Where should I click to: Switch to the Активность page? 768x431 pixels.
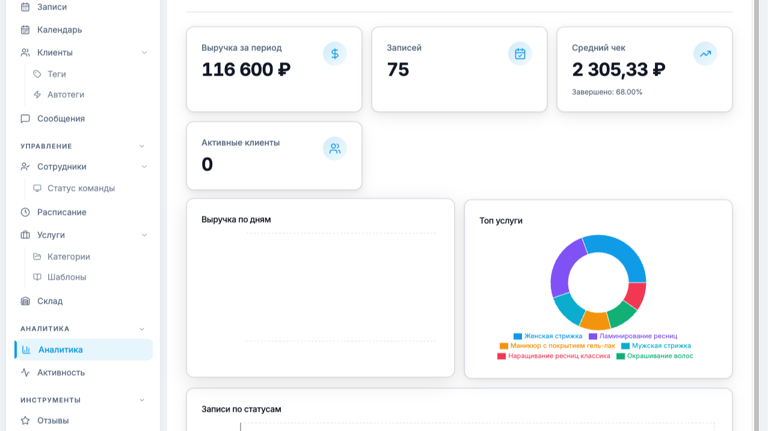60,372
